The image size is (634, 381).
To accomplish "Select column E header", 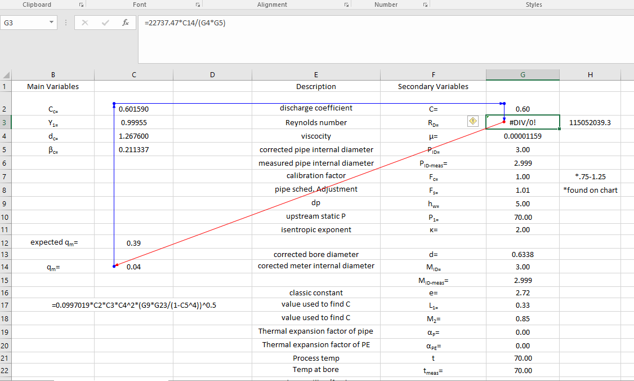I will pos(316,75).
